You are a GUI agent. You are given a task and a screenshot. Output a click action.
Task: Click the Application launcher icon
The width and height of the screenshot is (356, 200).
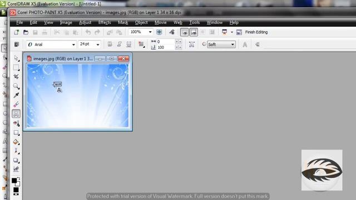[225, 32]
